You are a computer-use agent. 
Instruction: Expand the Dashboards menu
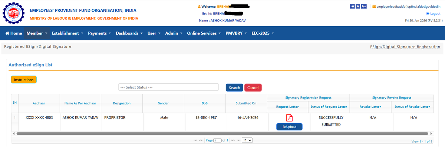click(130, 33)
